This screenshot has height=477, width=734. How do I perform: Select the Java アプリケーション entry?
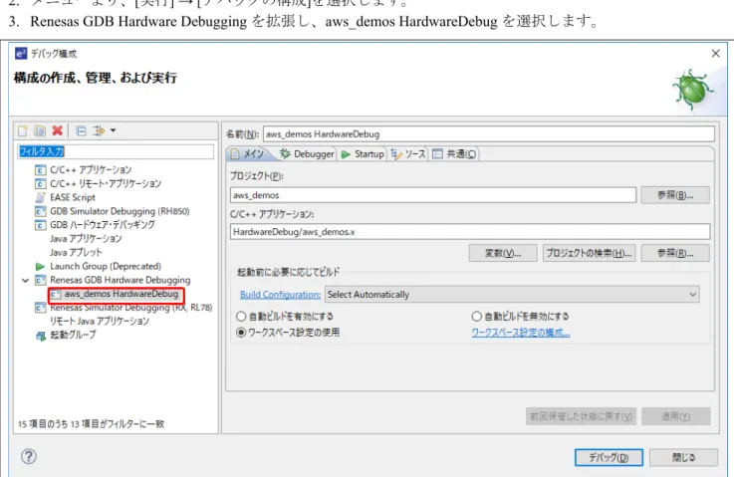point(86,239)
